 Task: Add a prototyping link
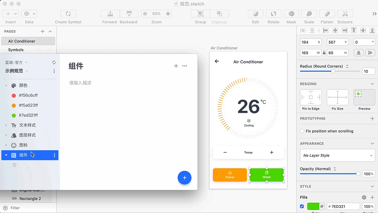(372, 118)
